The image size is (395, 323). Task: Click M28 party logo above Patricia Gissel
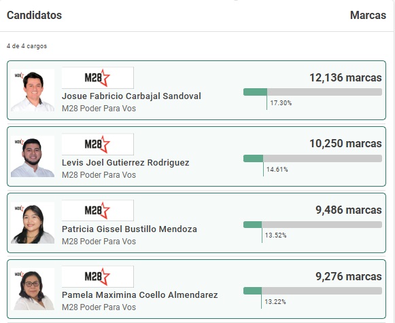click(97, 210)
